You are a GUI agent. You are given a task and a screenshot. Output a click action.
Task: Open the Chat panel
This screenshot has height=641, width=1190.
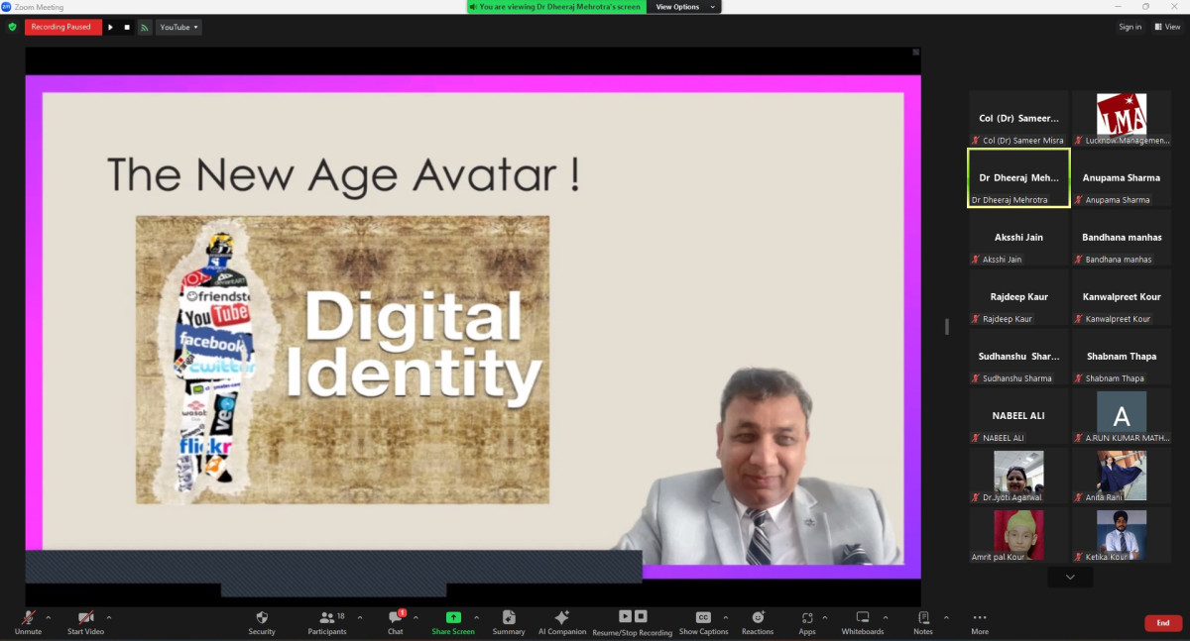point(396,622)
